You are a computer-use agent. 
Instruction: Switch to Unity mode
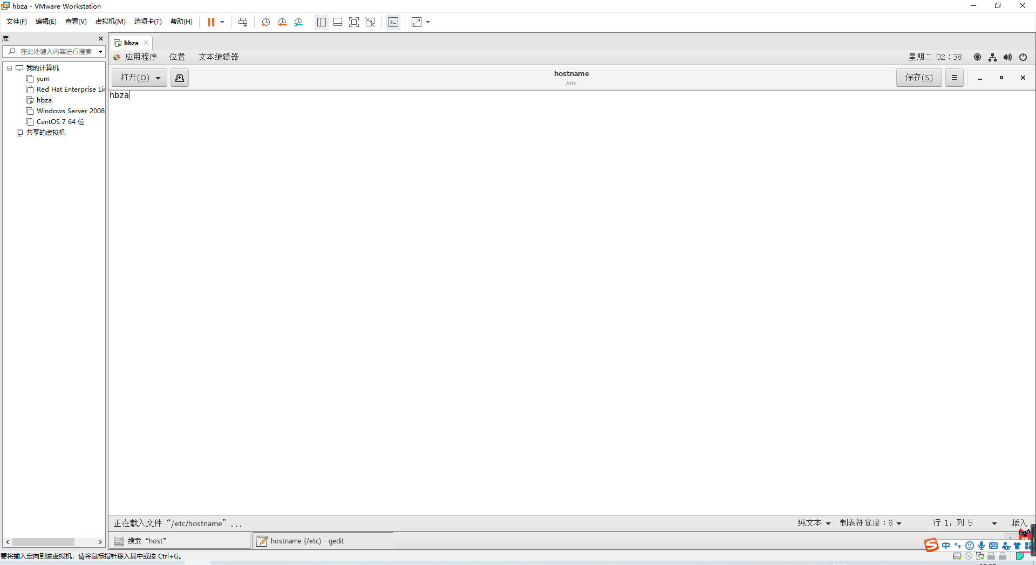[x=370, y=22]
